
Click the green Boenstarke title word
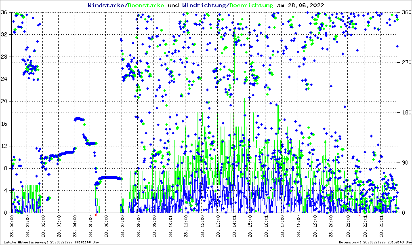[146, 5]
